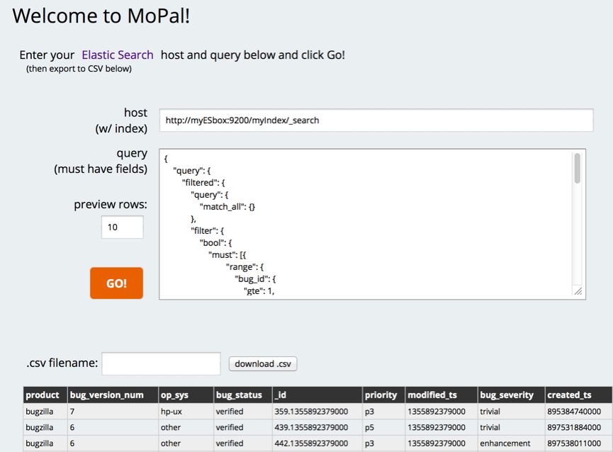Click the query box scrollbar thumb

(x=577, y=169)
